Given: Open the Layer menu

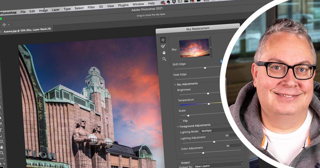Looking at the screenshot, I should pos(55,10).
